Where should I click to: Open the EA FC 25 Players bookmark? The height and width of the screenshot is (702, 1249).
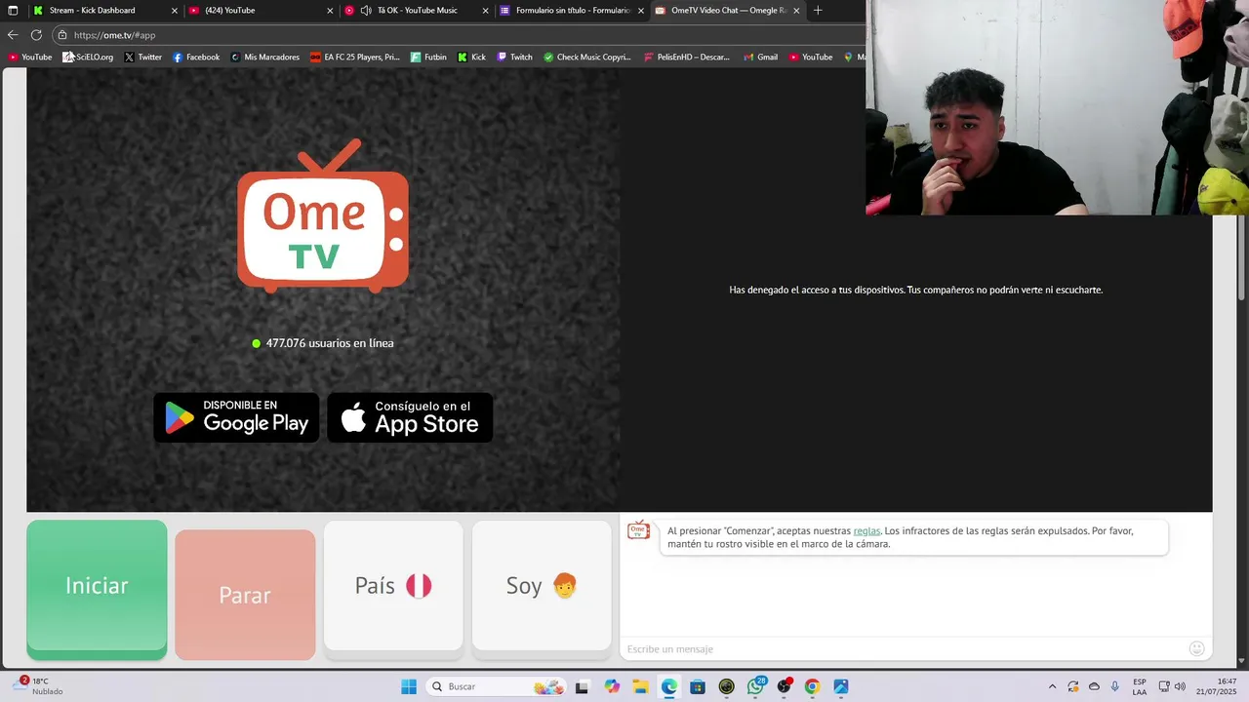(355, 57)
